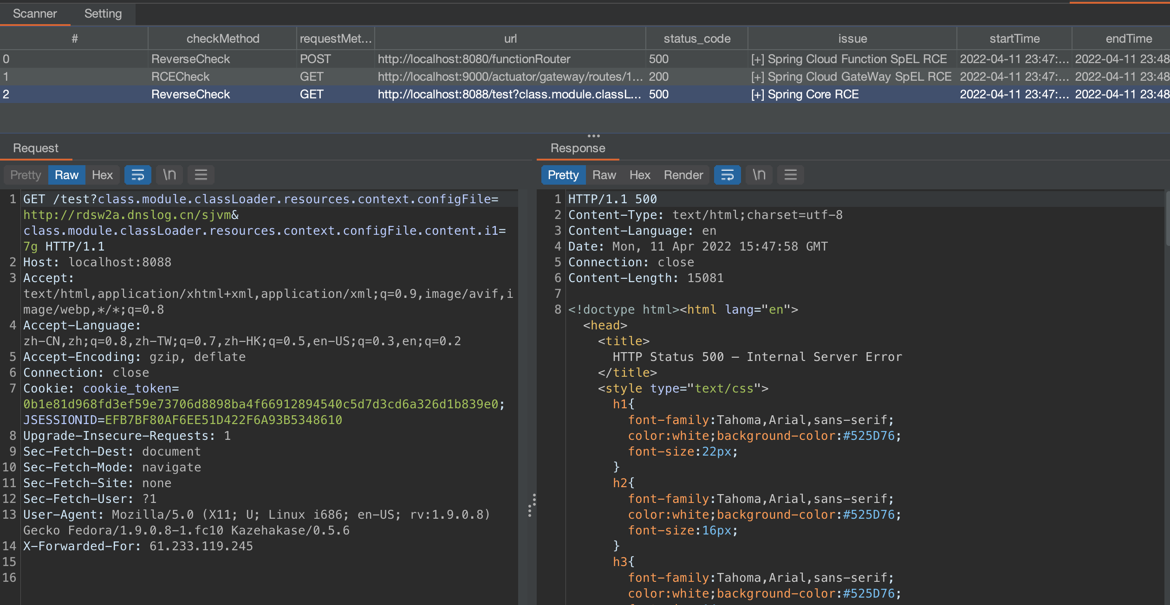Open the Setting tab
The image size is (1170, 605).
pos(103,14)
